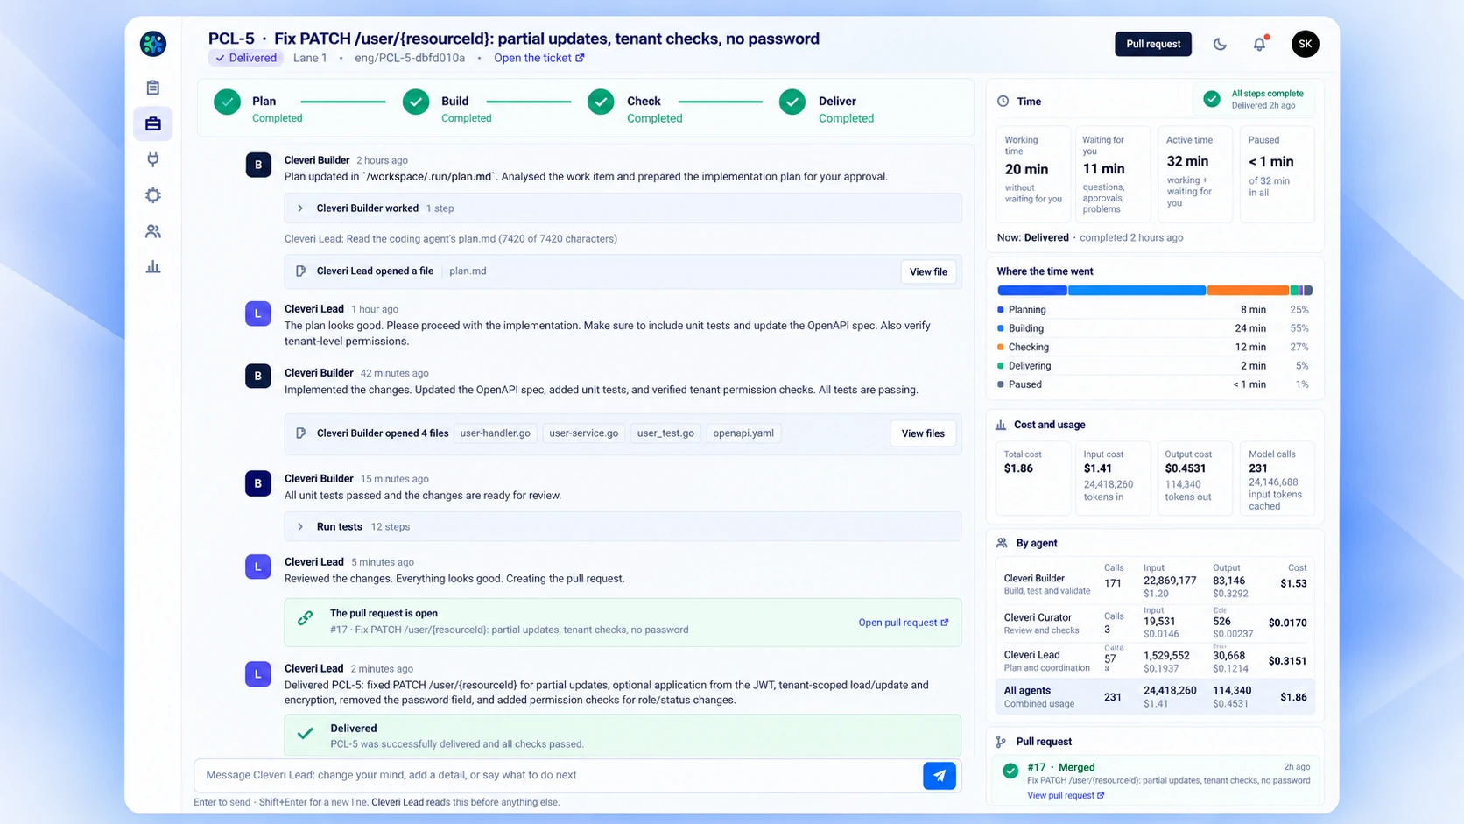Screen dimensions: 1464x824
Task: Click the orange Checking segment of time bar
Action: [x=1248, y=291]
